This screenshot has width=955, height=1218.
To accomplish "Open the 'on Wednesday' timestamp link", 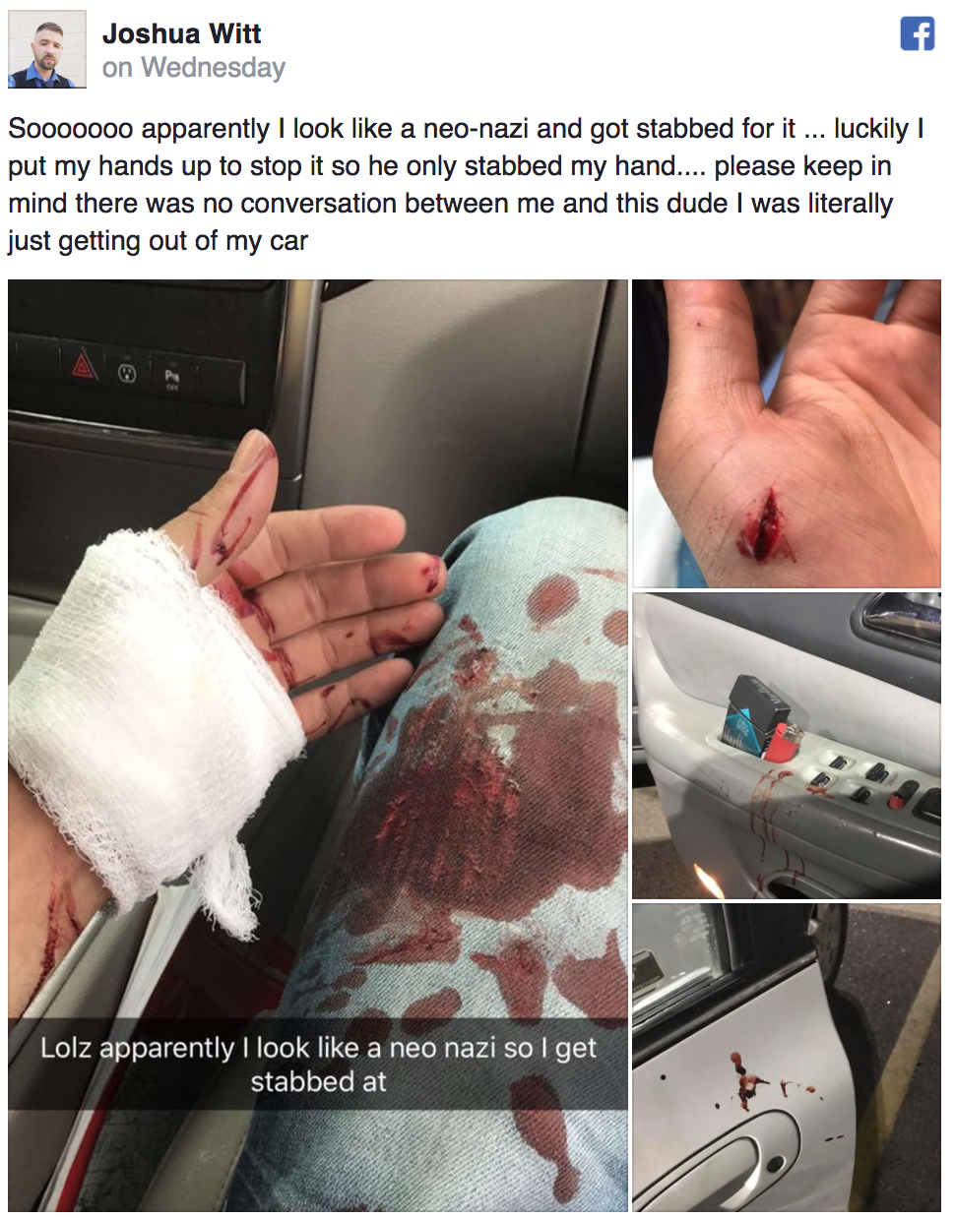I will tap(194, 68).
